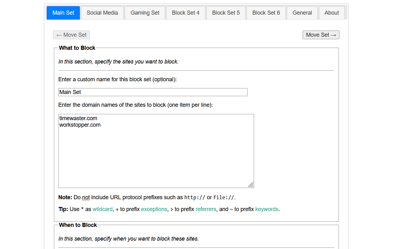The image size is (399, 249).
Task: Open the wildcard help link
Action: [103, 209]
